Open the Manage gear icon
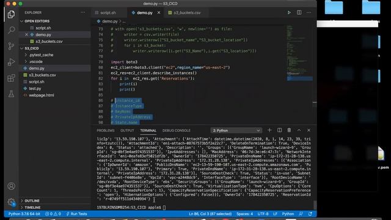391x220 pixels. point(11,202)
